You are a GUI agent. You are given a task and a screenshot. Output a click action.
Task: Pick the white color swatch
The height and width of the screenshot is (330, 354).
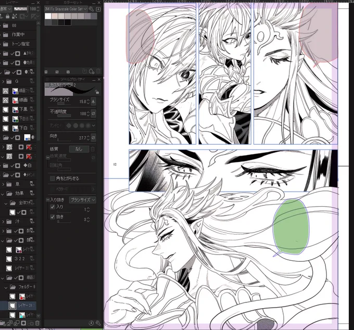[x=48, y=16]
